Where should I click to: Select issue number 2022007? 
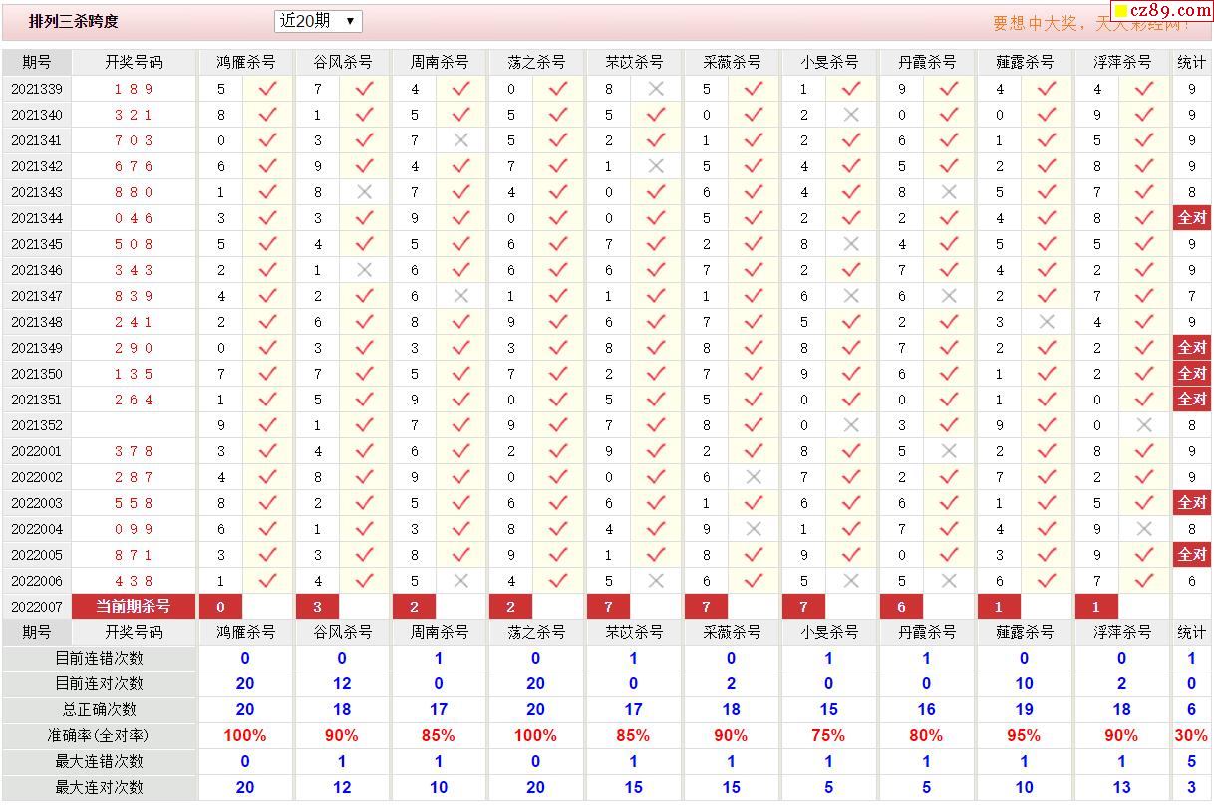(37, 607)
